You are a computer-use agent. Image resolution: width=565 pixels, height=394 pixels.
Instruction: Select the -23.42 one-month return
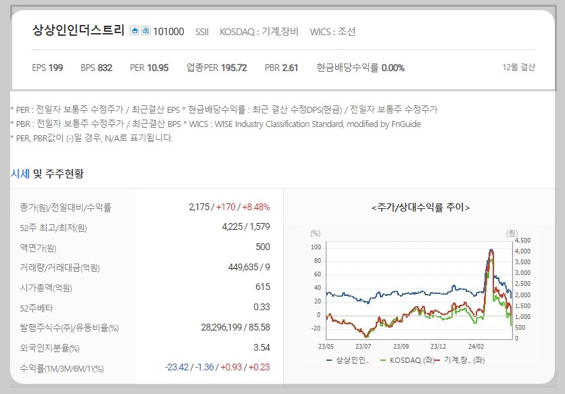click(176, 368)
